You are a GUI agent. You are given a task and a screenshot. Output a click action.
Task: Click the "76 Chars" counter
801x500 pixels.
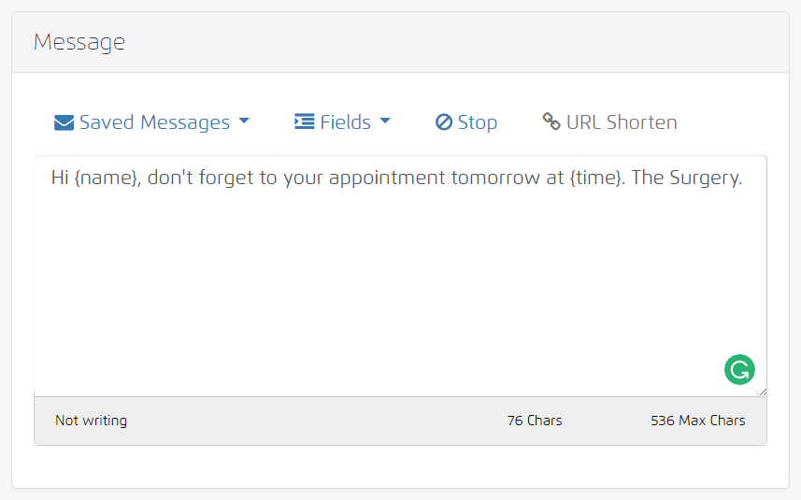535,421
